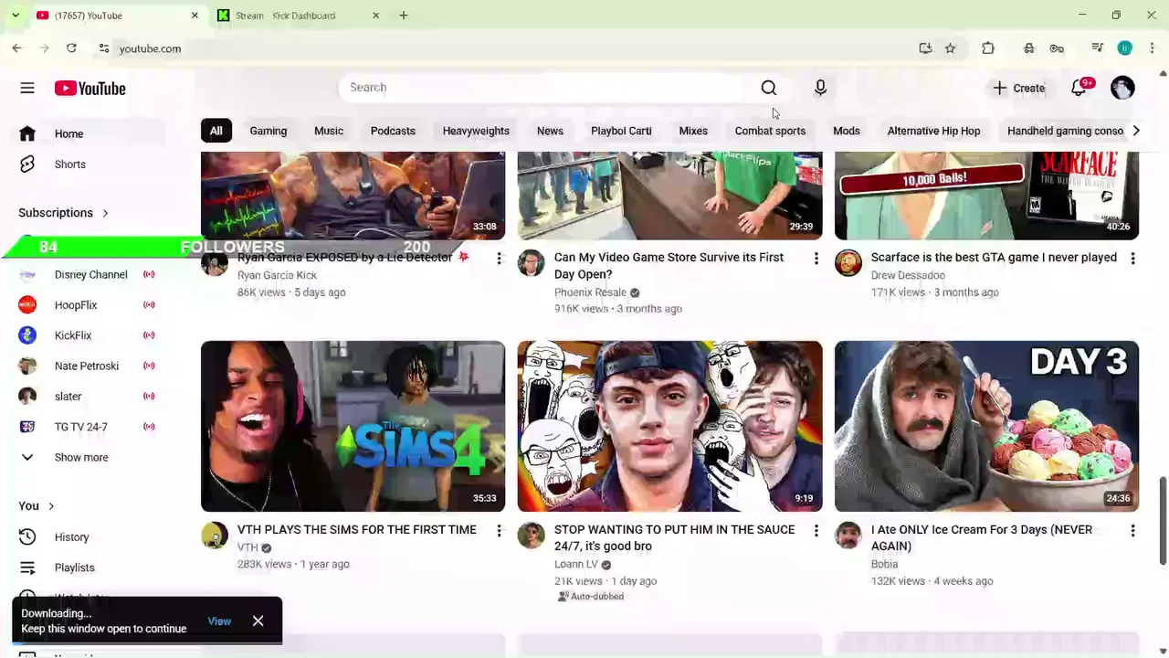
Task: Open more options for Ice Cream video
Action: tap(1132, 530)
